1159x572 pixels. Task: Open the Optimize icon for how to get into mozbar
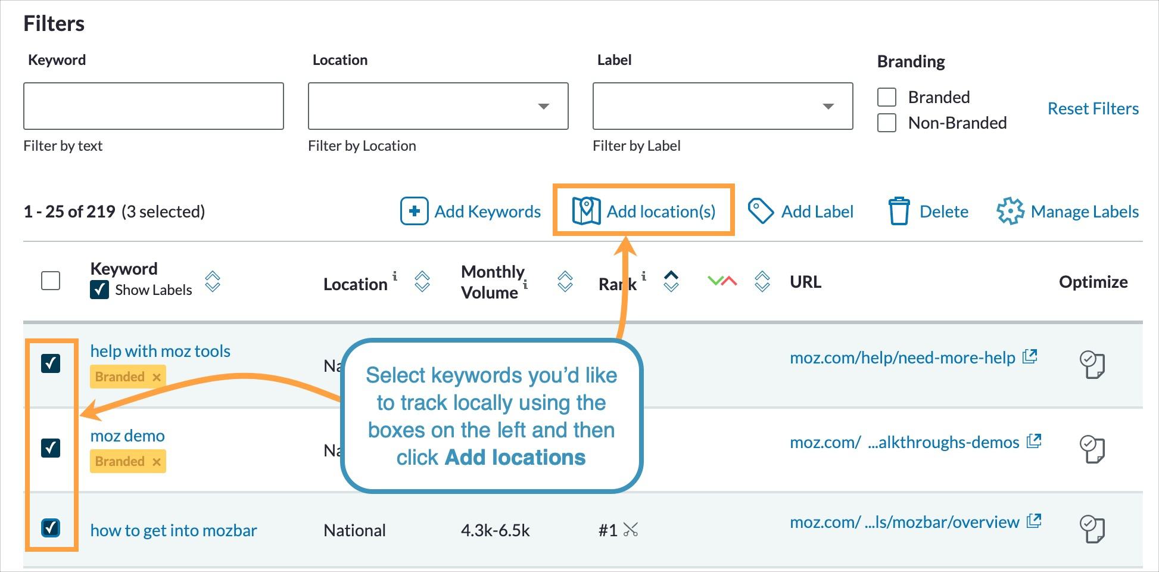[x=1092, y=528]
